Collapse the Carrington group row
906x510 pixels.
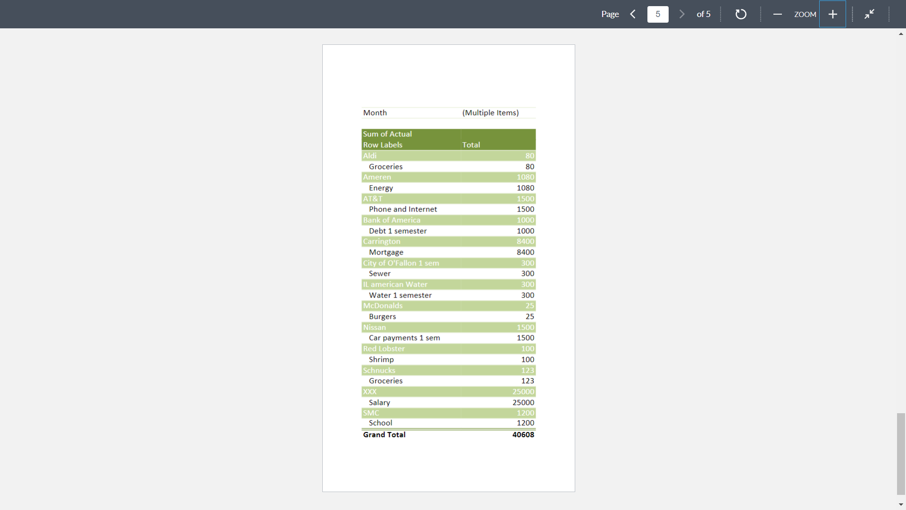pos(381,241)
